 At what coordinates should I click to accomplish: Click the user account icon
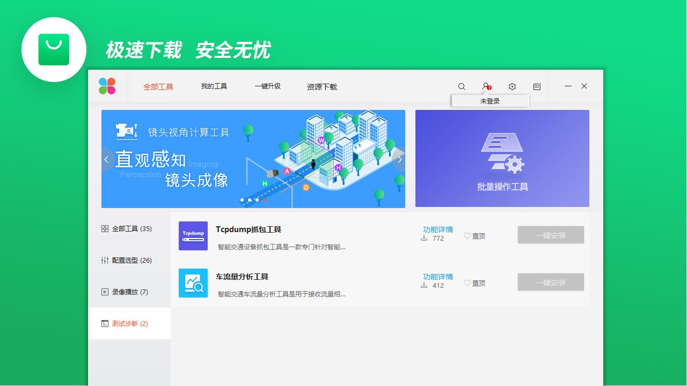pos(486,86)
